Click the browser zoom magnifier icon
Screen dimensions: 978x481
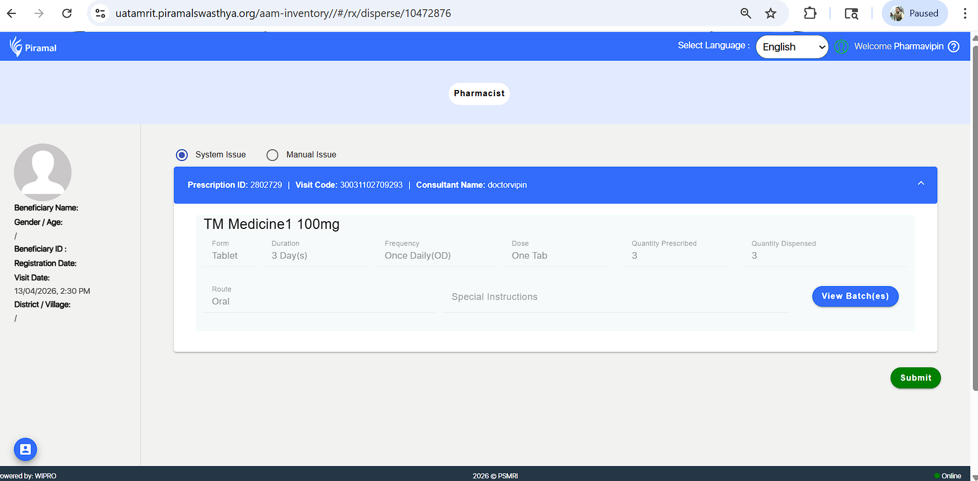745,13
